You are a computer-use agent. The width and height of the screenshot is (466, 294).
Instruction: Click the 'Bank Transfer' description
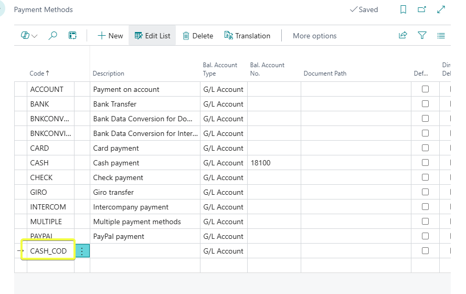(115, 104)
